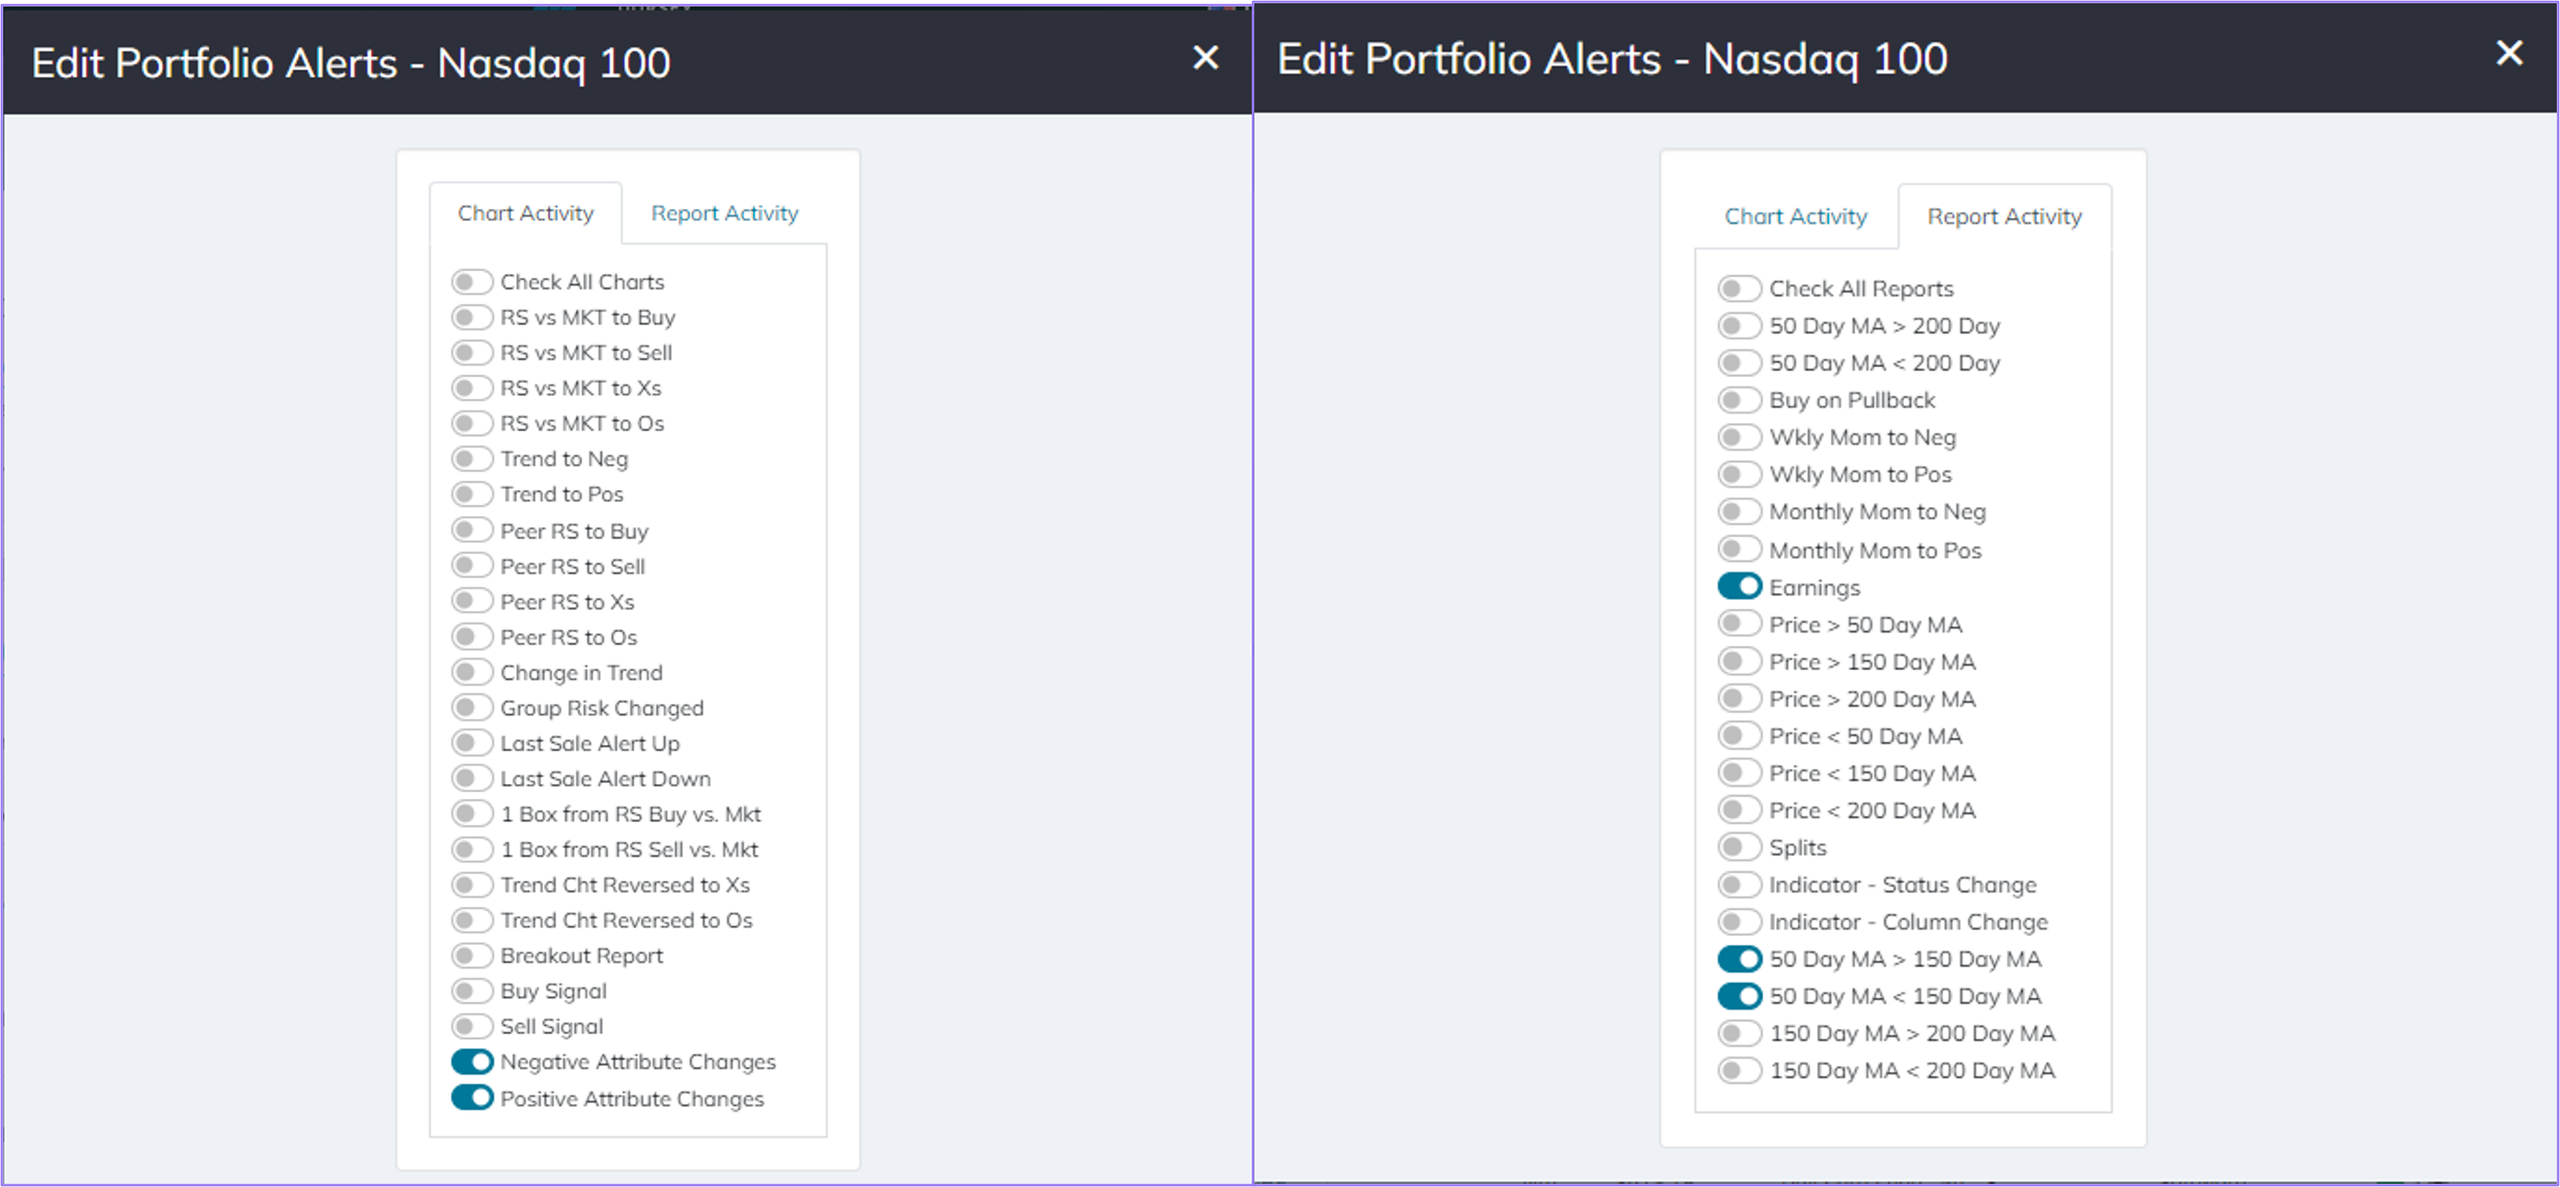This screenshot has width=2560, height=1187.
Task: Close the right Edit Portfolio Alerts dialog
Action: click(2511, 54)
